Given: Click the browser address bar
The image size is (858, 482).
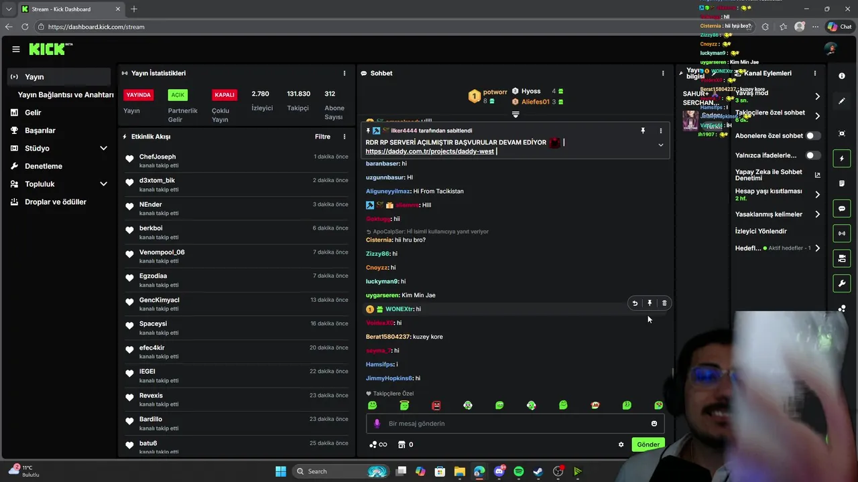Looking at the screenshot, I should click(x=389, y=27).
